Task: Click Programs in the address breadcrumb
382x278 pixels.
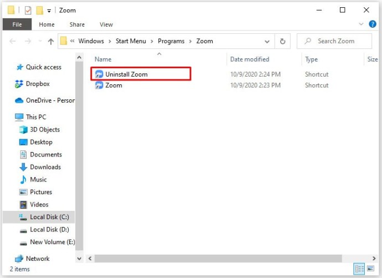Action: (171, 41)
